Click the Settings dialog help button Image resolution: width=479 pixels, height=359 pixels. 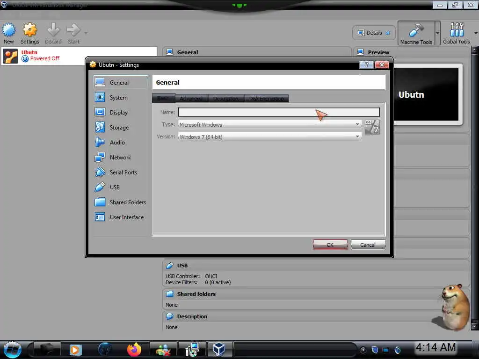coord(366,65)
